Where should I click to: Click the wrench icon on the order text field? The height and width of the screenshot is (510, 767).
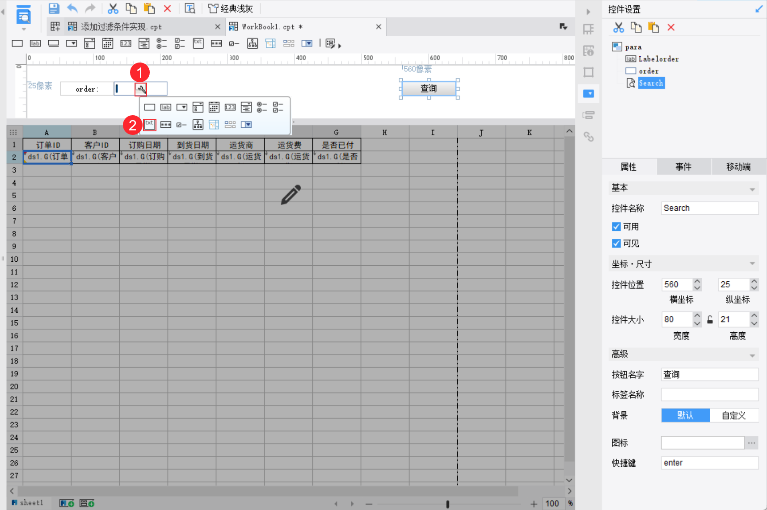(141, 89)
